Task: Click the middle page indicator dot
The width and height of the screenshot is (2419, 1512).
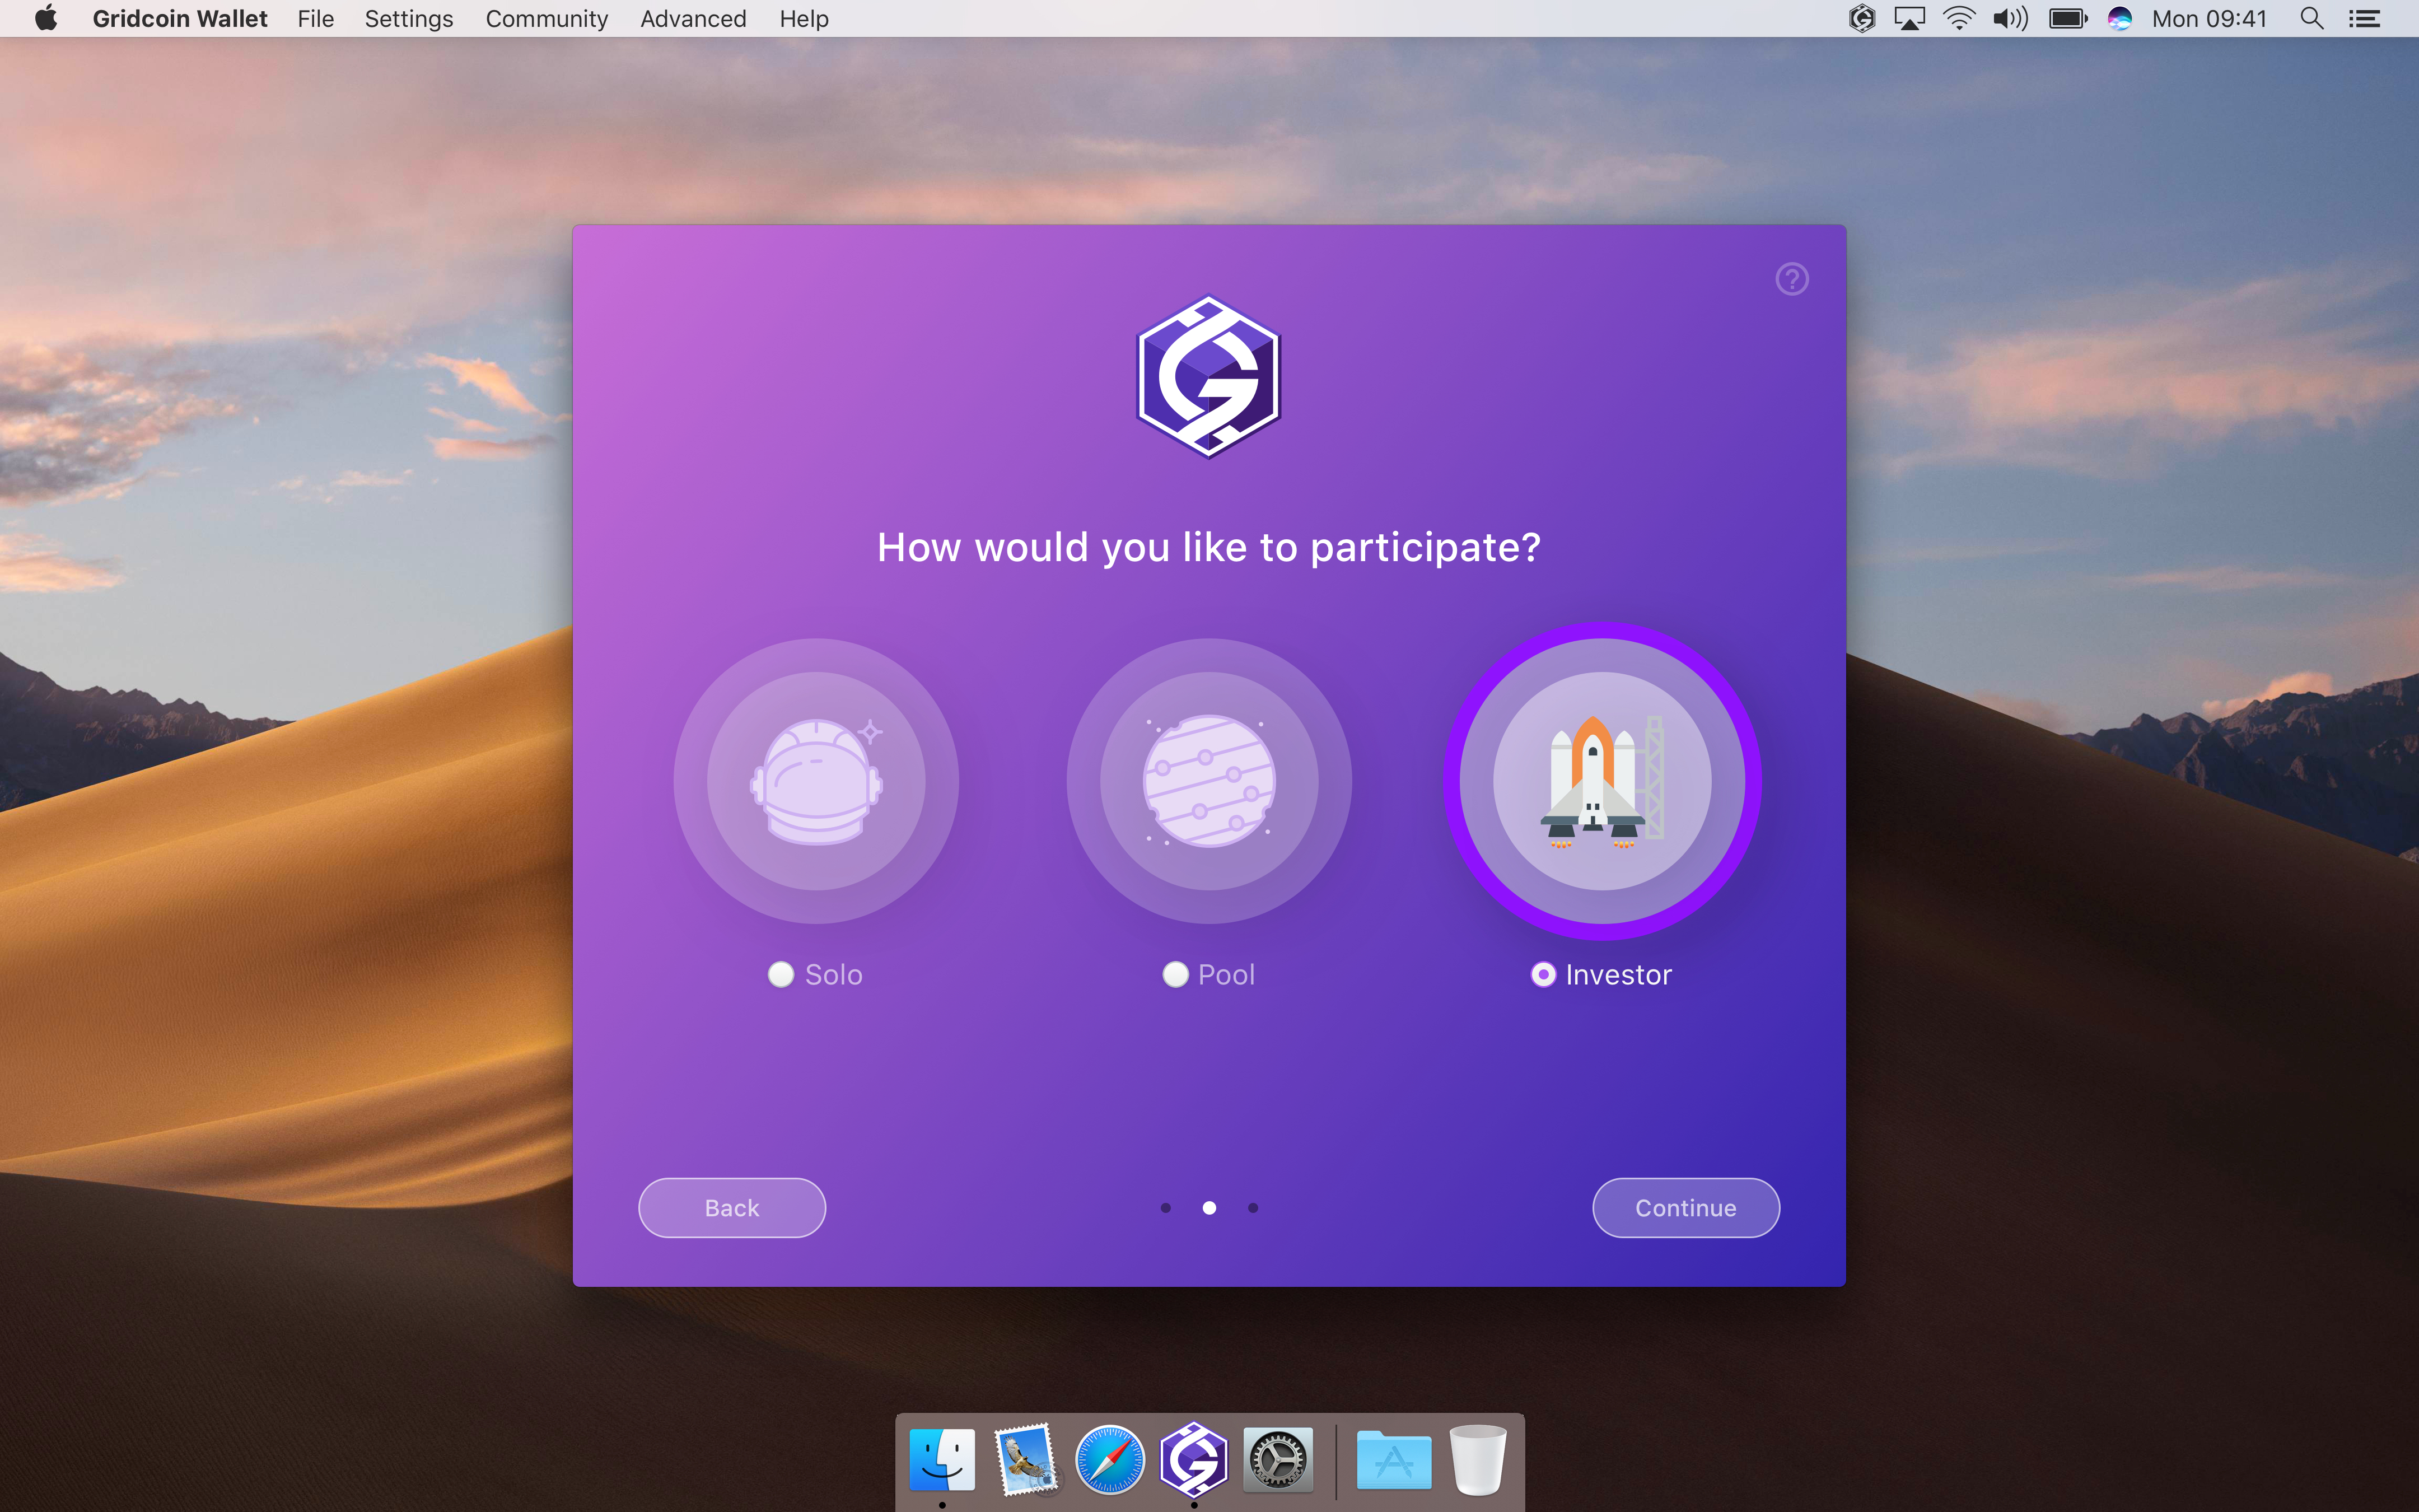Action: tap(1209, 1208)
